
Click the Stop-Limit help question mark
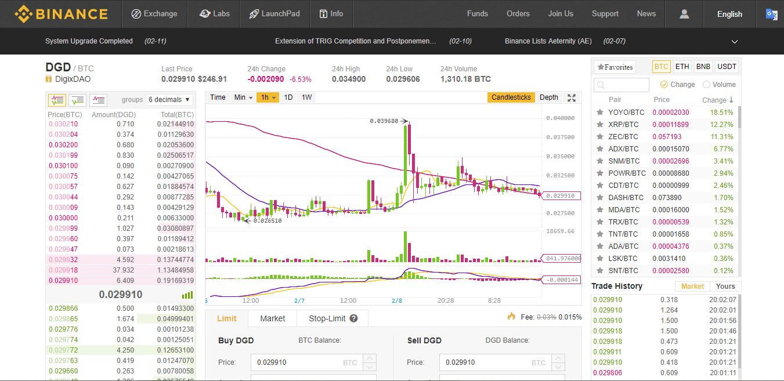(354, 318)
